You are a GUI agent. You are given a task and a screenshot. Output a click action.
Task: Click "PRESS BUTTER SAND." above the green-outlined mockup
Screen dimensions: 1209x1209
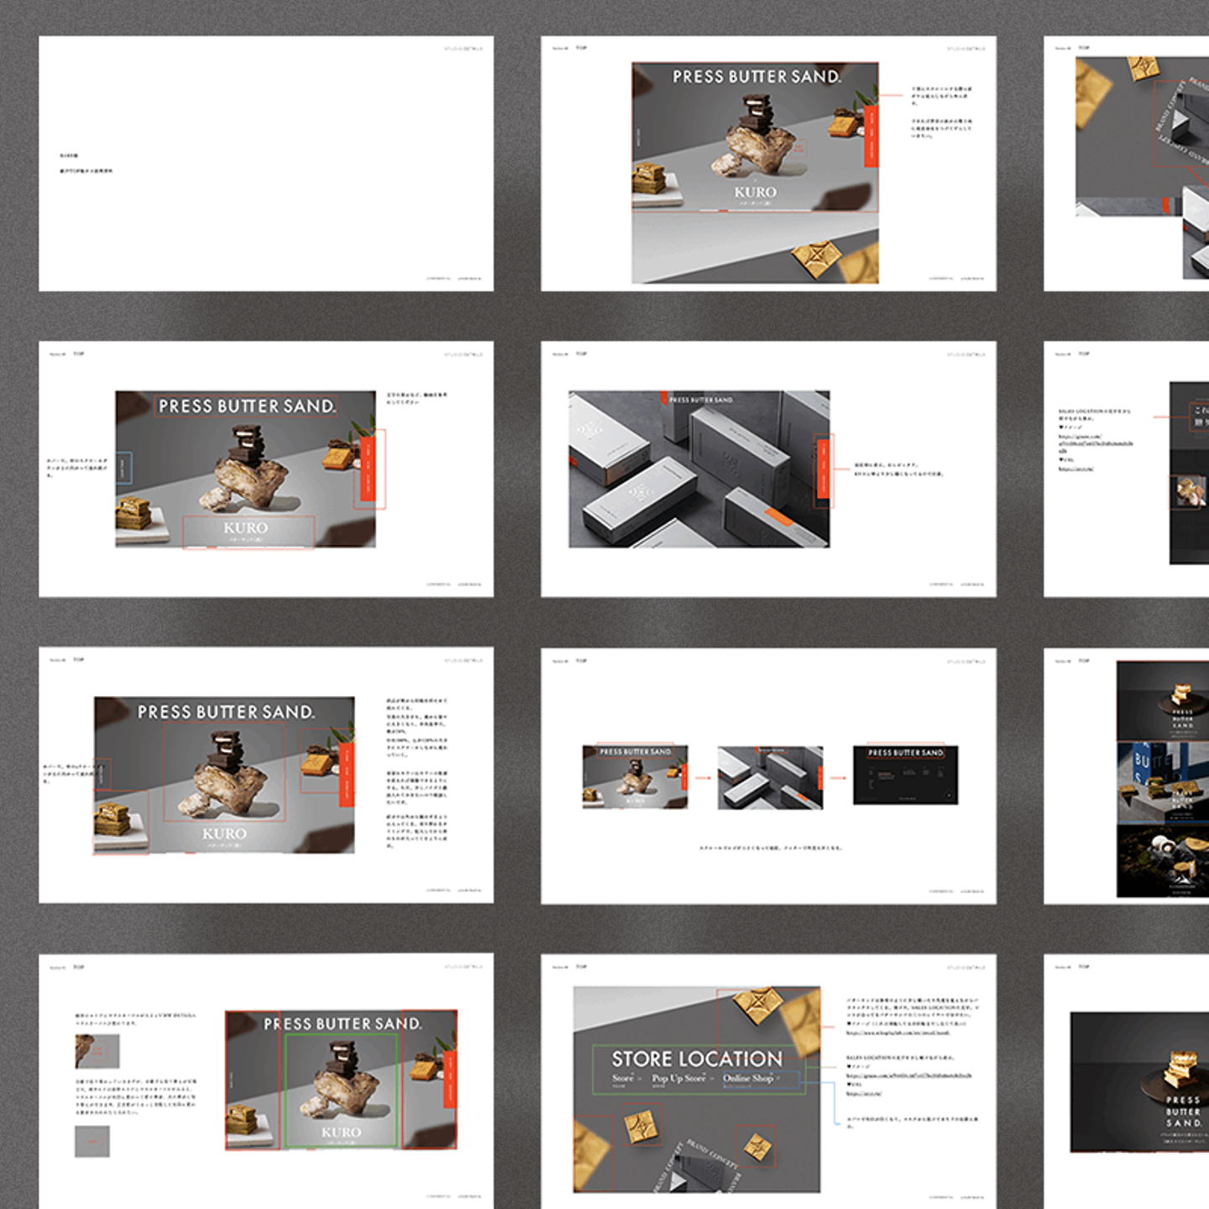point(343,1023)
